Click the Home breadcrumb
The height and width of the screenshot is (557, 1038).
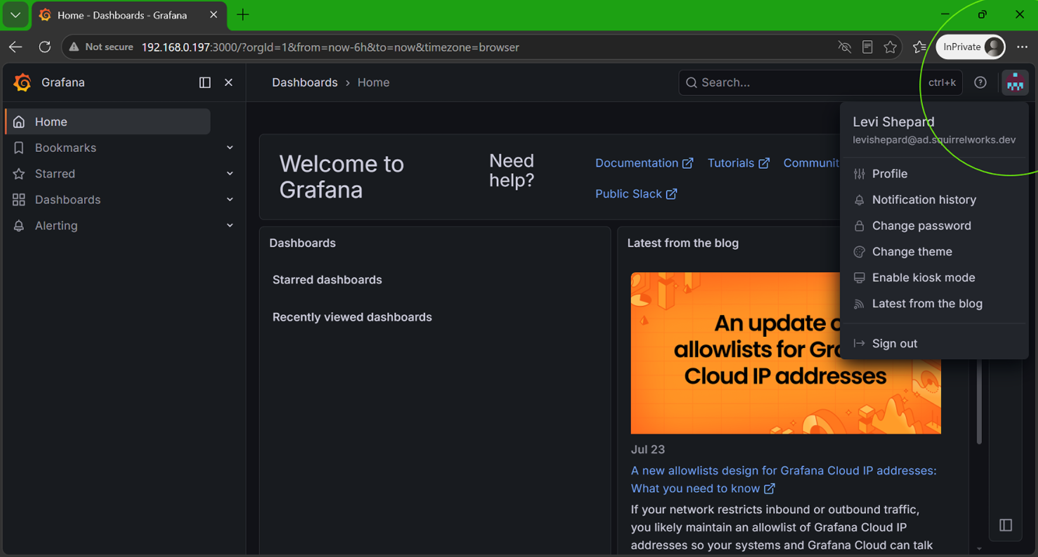point(373,82)
